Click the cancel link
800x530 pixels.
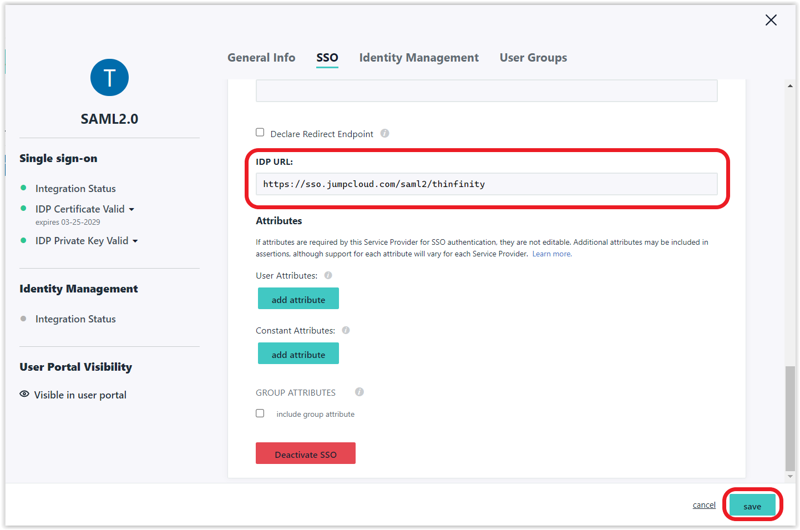coord(704,505)
